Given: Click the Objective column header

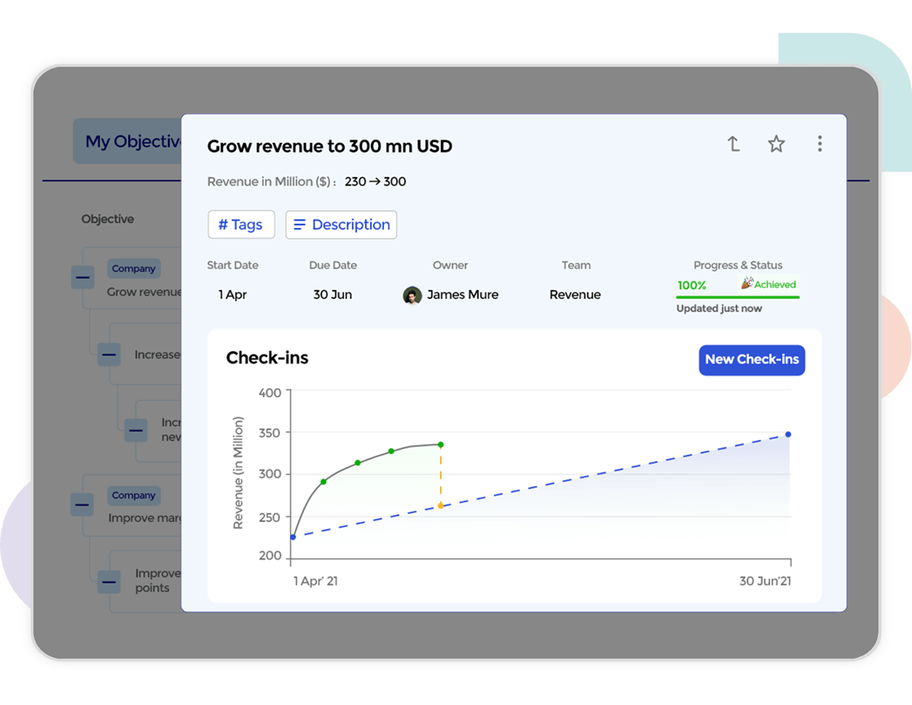Looking at the screenshot, I should tap(108, 219).
